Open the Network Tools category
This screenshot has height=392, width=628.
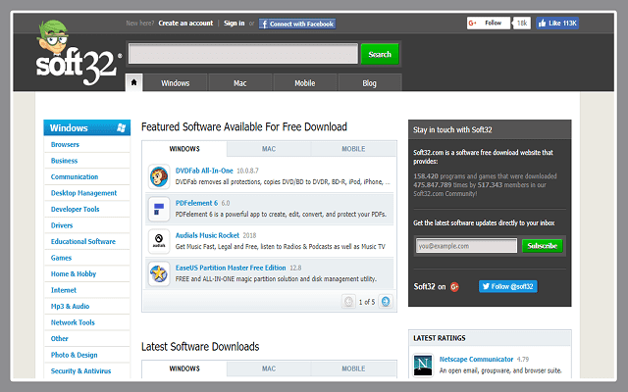(73, 322)
